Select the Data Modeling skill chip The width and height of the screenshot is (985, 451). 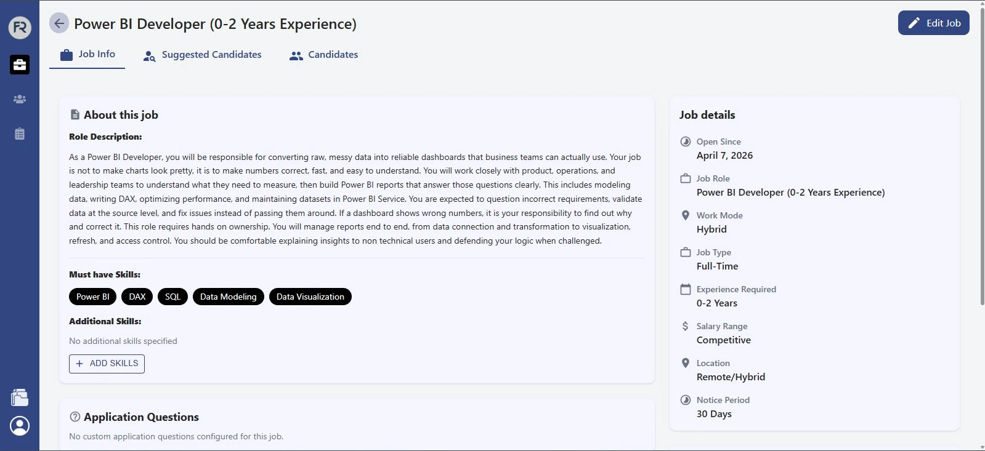pos(229,297)
